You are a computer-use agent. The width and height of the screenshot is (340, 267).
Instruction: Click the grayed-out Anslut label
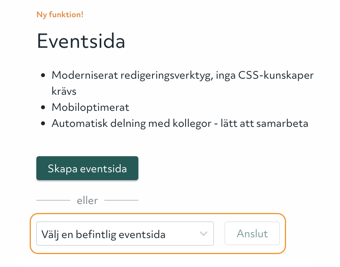coord(252,233)
